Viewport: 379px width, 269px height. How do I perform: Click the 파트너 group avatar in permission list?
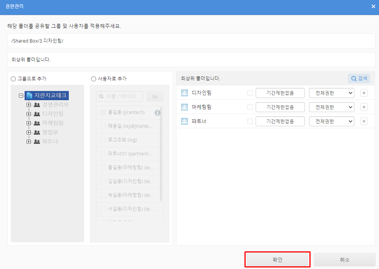[185, 121]
